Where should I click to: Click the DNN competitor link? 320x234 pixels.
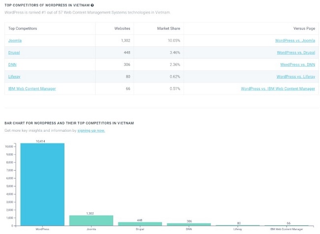(x=12, y=64)
